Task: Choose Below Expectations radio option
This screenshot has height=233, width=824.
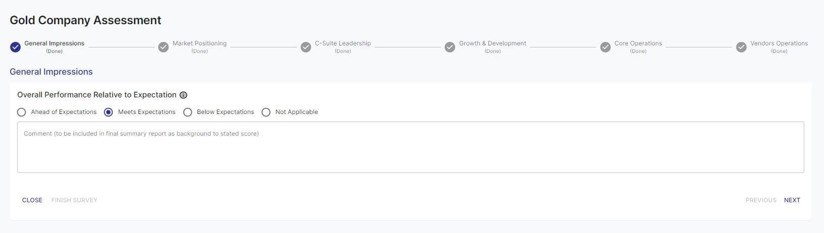Action: click(187, 112)
